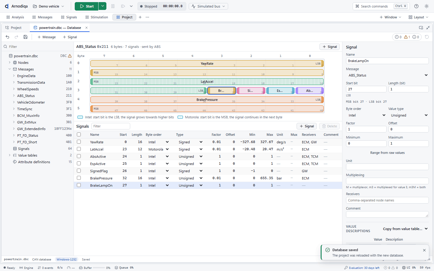
Task: Click the signal Name input field
Action: [x=387, y=61]
